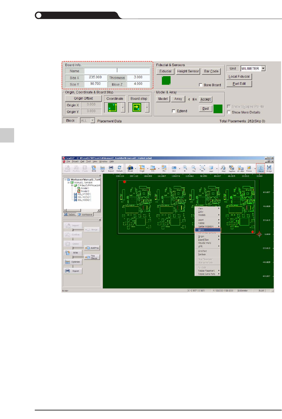Screen dimensions: 282x419
Task: Click the Size X value field
Action: tap(95, 78)
